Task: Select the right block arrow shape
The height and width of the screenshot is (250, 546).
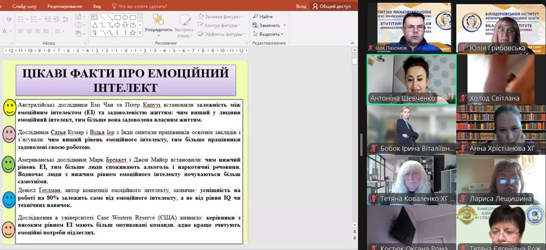Action: click(x=118, y=25)
